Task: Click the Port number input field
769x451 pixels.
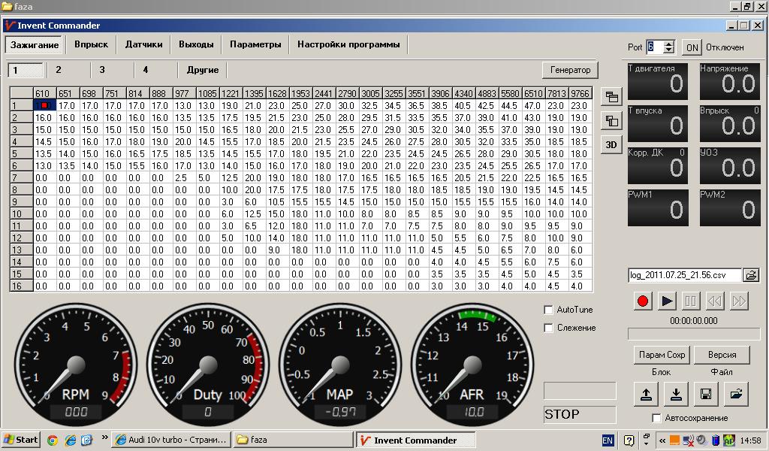Action: coord(655,47)
